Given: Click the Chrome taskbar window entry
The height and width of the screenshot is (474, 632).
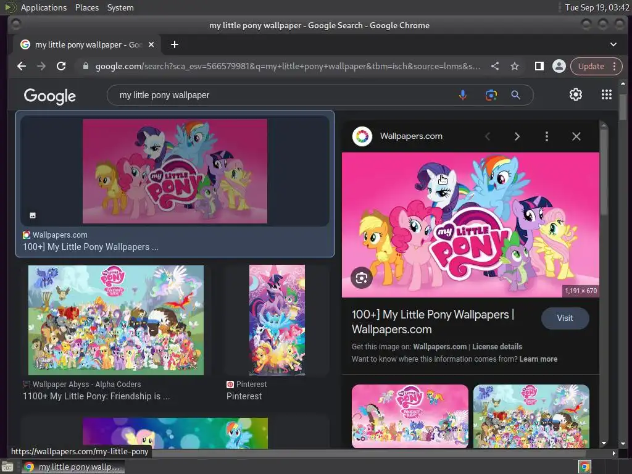Looking at the screenshot, I should tap(73, 467).
